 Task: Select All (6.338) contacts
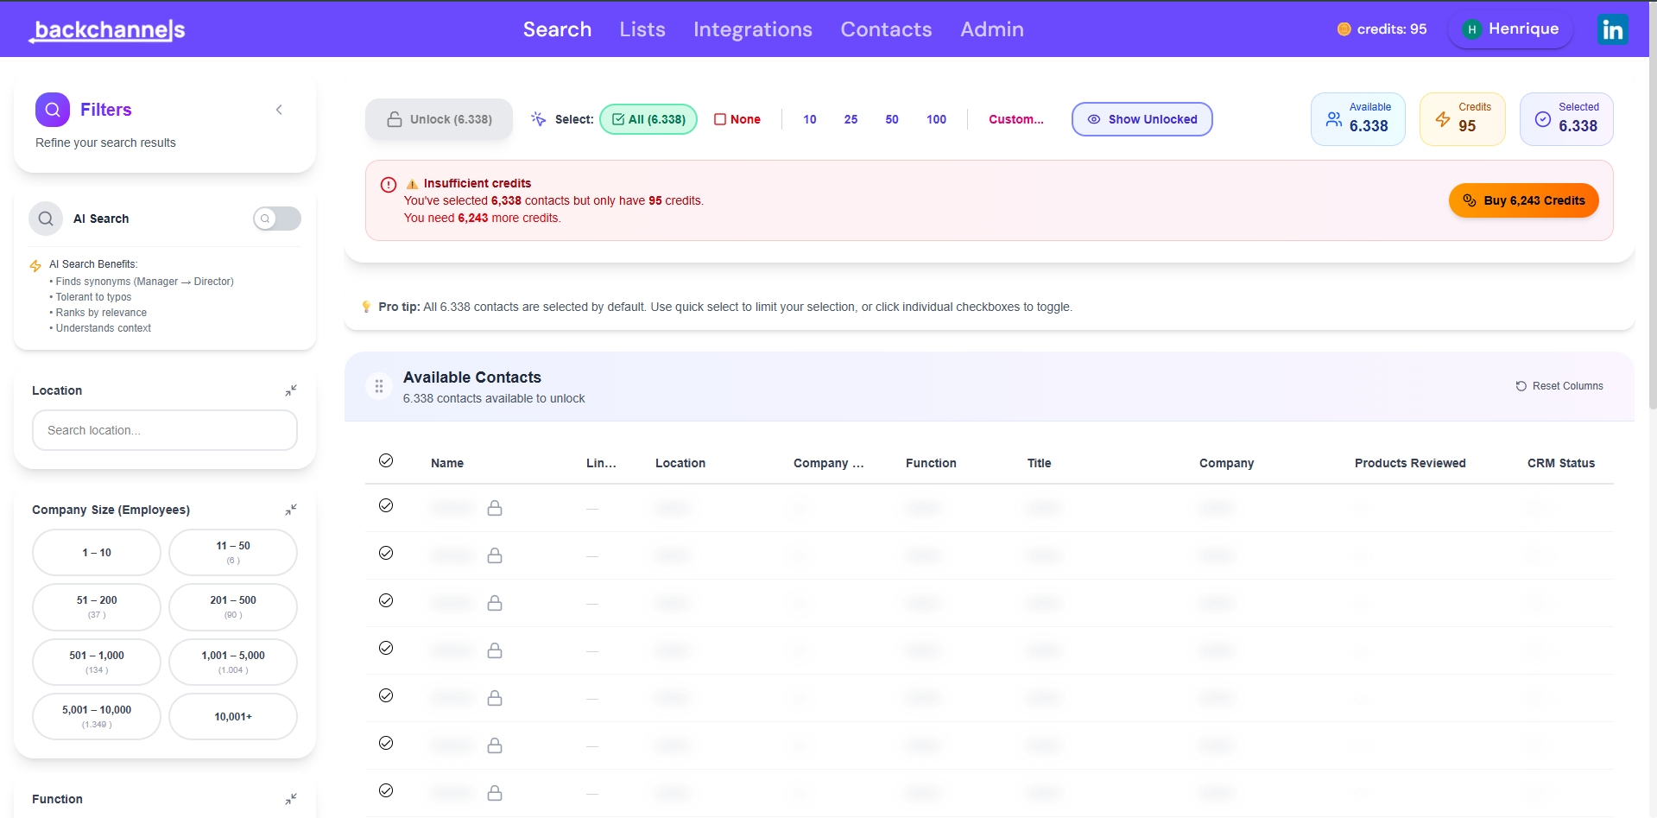point(648,119)
